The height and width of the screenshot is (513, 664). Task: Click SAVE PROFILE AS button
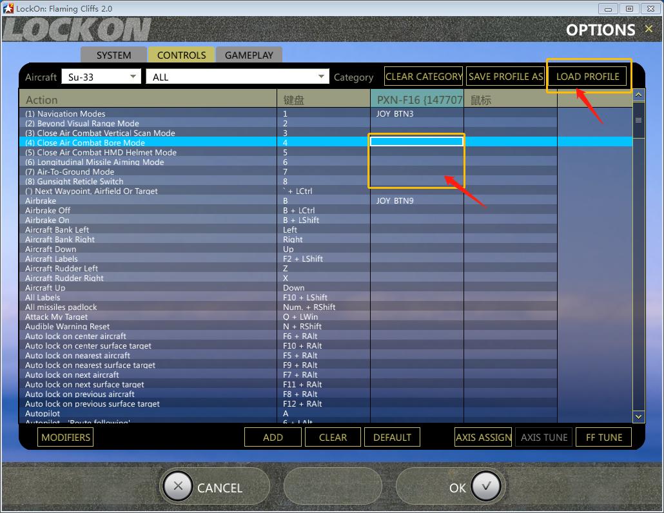(x=505, y=77)
